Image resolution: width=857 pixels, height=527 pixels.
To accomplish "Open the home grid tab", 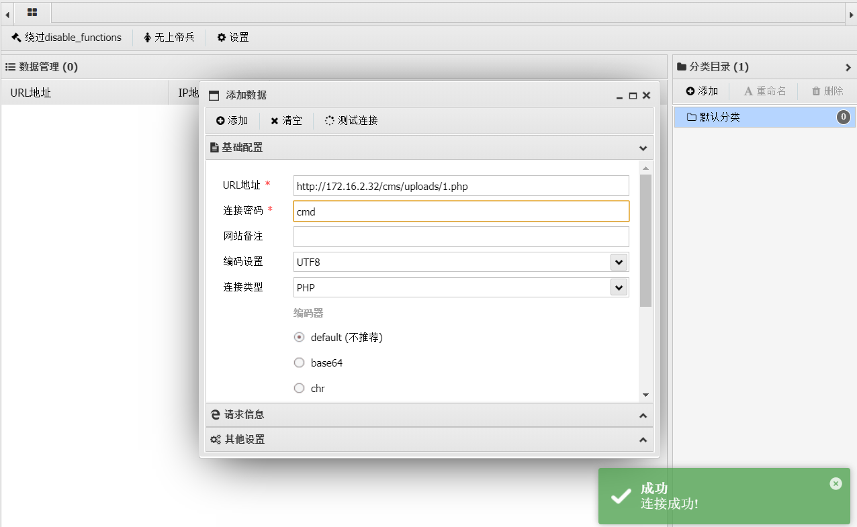I will 32,12.
